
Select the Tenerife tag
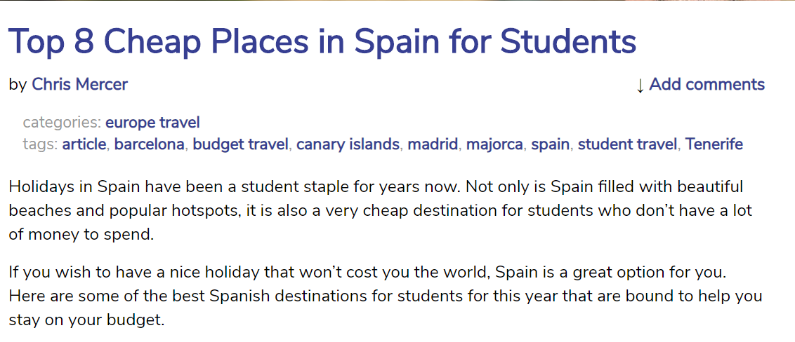[714, 144]
